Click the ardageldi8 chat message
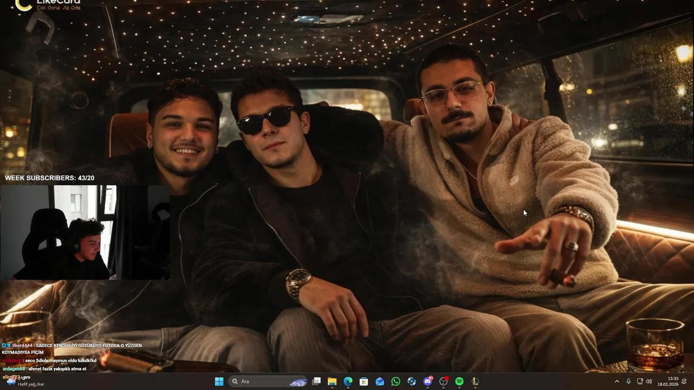694x390 pixels. tap(44, 368)
